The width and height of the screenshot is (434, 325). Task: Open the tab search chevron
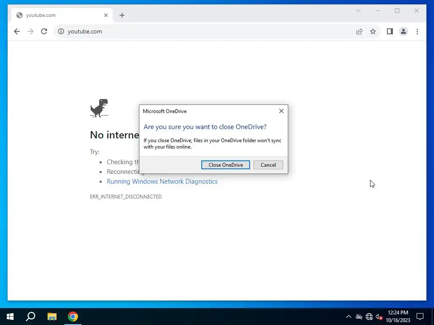pos(358,11)
